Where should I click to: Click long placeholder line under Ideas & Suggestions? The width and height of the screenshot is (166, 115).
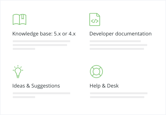click(41, 93)
